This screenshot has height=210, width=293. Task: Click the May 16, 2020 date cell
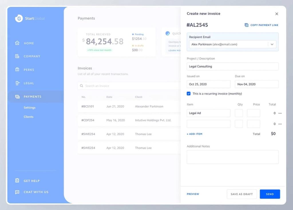pos(116,120)
